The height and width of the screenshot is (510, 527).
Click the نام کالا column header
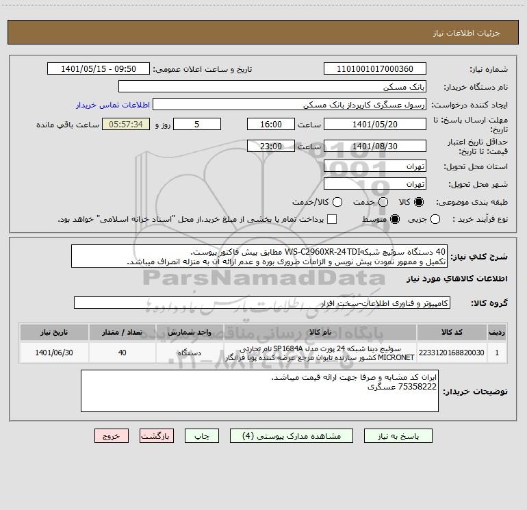320,332
